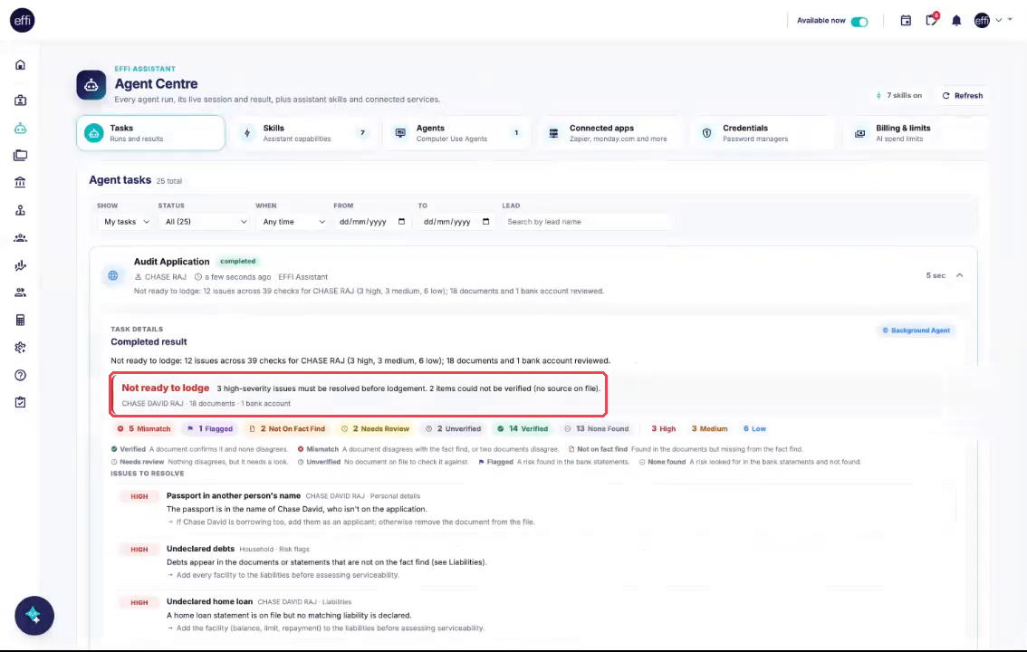The width and height of the screenshot is (1027, 652).
Task: Open the Billing & limits tab
Action: [917, 133]
